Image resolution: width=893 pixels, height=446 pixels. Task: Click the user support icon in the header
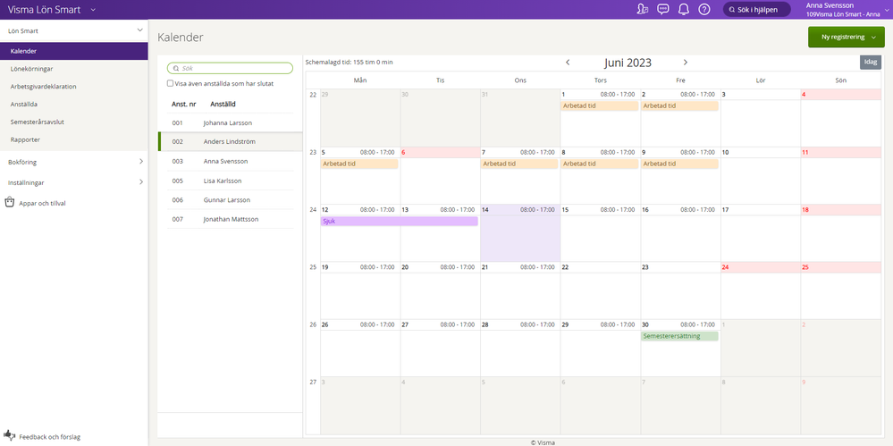642,10
